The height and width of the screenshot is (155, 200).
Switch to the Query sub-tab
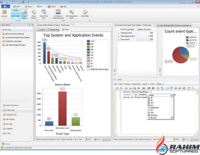click(x=41, y=29)
